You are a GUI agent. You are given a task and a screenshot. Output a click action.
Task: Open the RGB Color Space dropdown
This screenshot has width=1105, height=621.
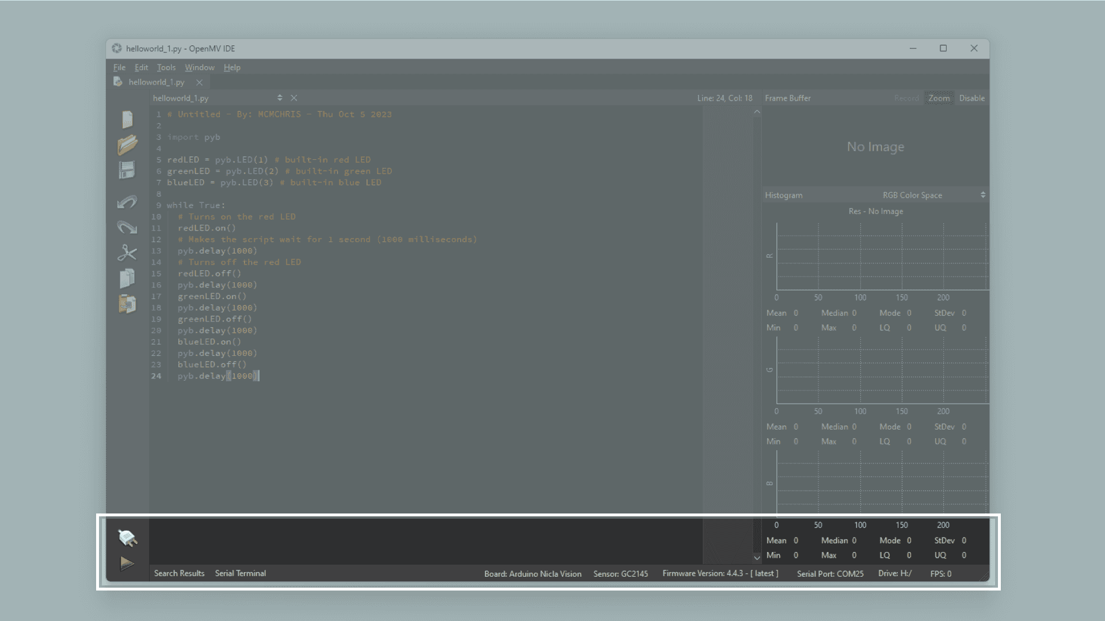(x=933, y=195)
